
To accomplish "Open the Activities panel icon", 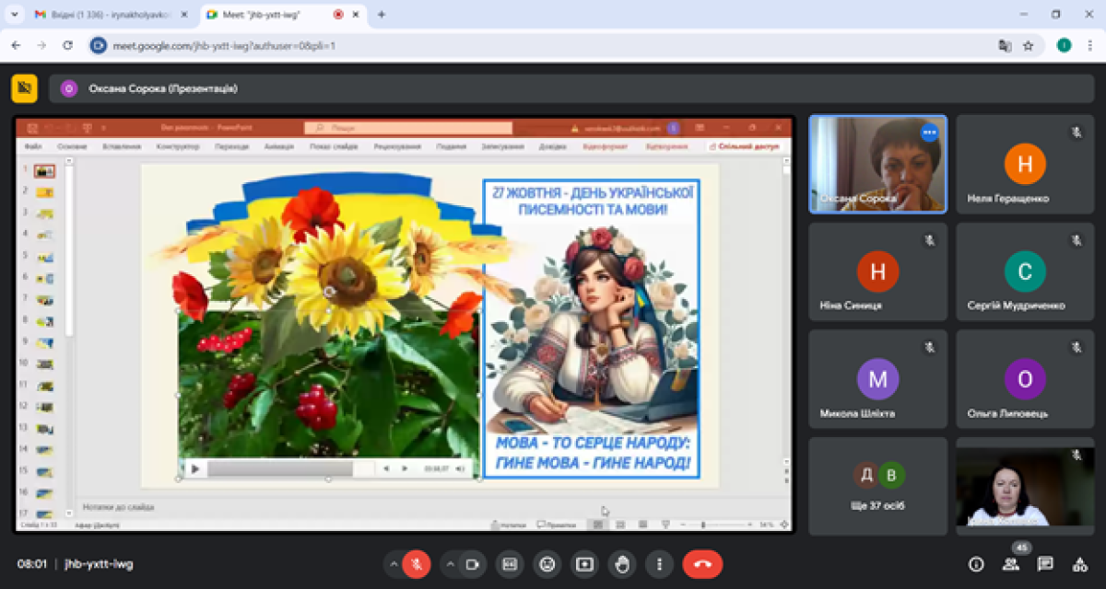I will (1079, 564).
